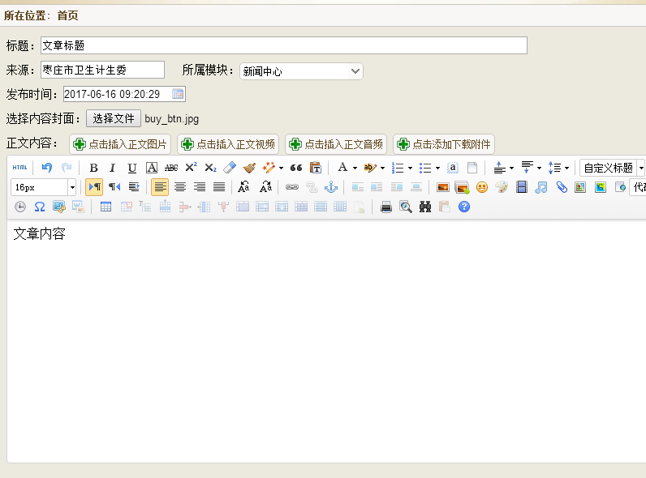Click the insert music note icon
The width and height of the screenshot is (646, 478).
click(541, 187)
